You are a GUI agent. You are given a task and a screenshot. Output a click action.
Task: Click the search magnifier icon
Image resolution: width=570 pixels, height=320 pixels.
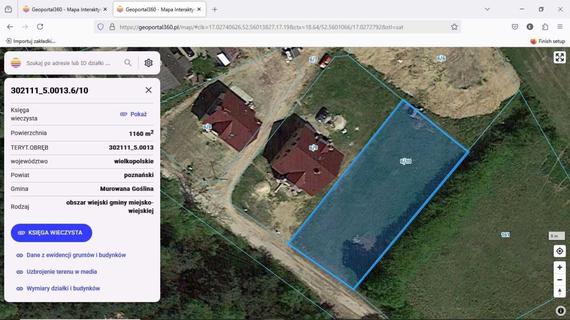[128, 63]
